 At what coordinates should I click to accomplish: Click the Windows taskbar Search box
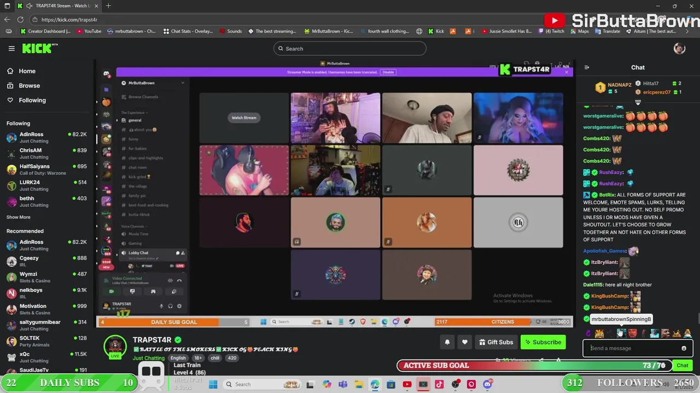coord(262,384)
